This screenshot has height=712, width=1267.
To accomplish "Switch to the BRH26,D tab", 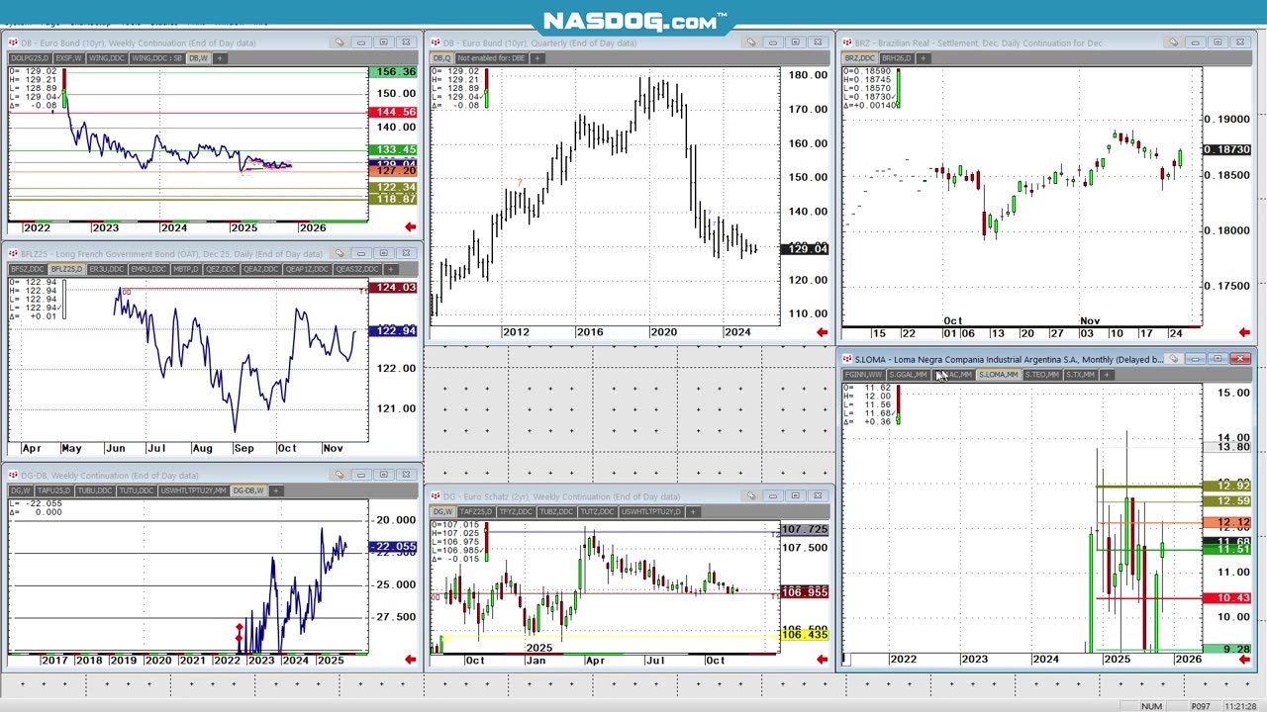I will [896, 58].
